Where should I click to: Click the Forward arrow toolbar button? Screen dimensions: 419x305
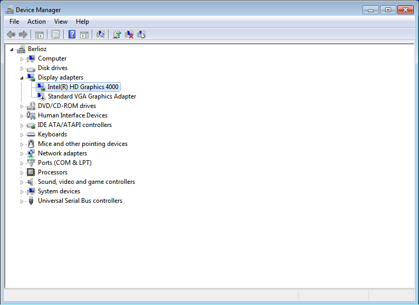(x=23, y=34)
